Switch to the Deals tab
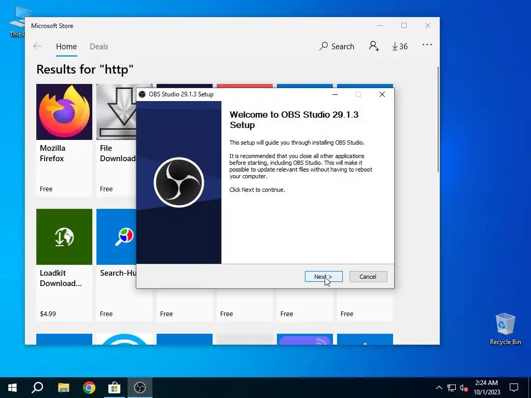531x398 pixels. (x=99, y=47)
